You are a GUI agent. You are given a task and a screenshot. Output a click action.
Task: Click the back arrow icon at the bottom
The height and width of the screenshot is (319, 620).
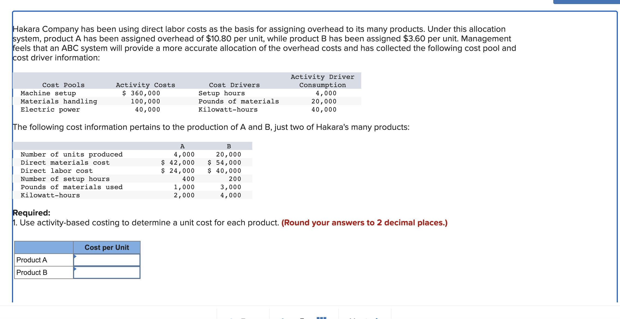pos(231,318)
